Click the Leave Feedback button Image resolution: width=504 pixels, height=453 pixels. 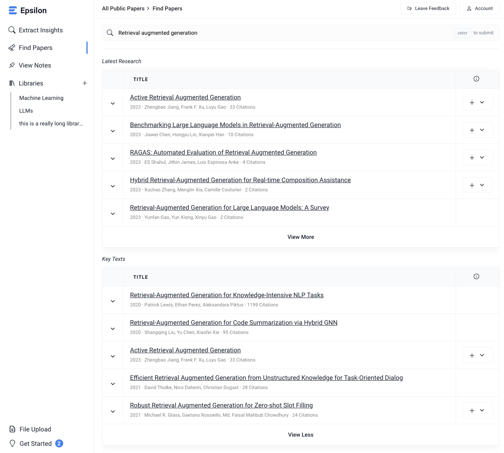point(428,8)
